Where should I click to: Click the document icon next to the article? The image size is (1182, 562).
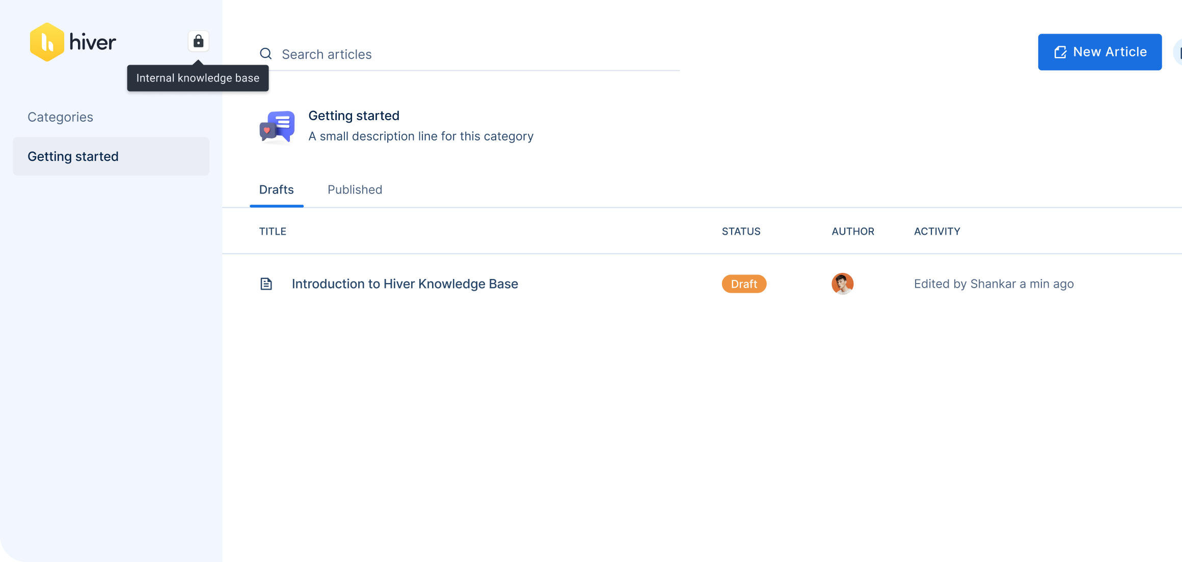point(266,284)
